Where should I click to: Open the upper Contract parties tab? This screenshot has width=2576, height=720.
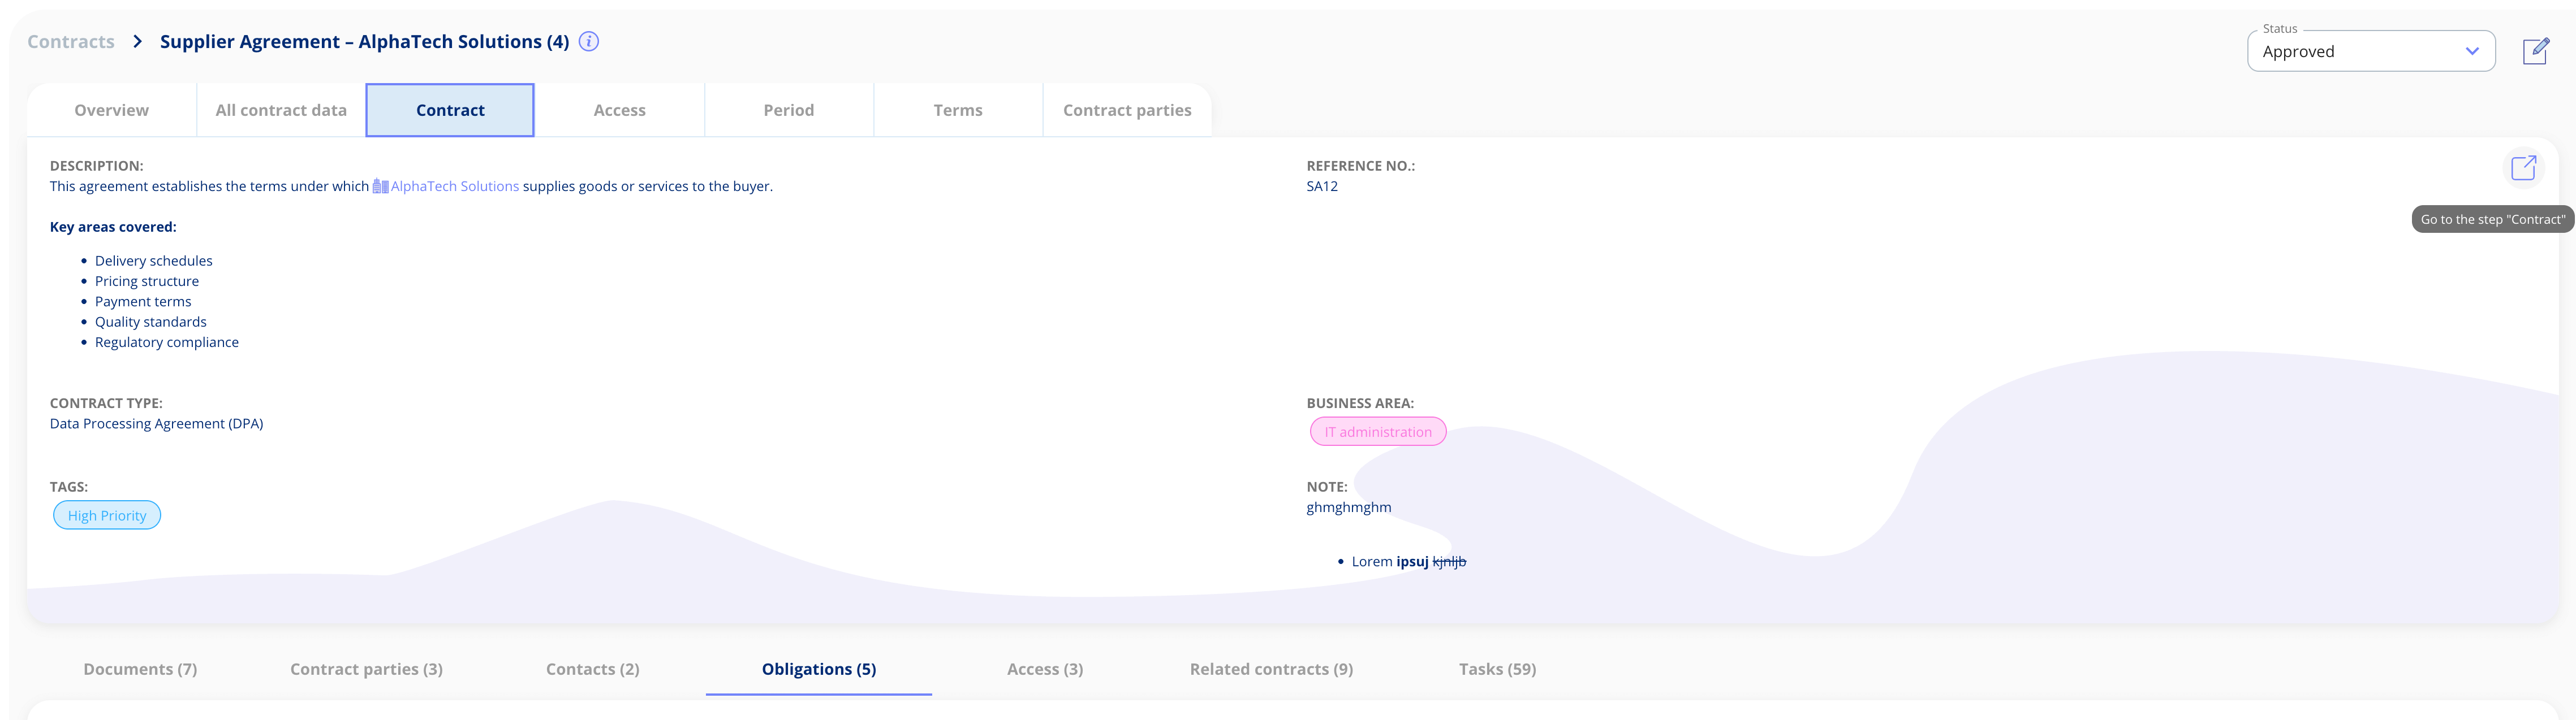tap(1126, 110)
